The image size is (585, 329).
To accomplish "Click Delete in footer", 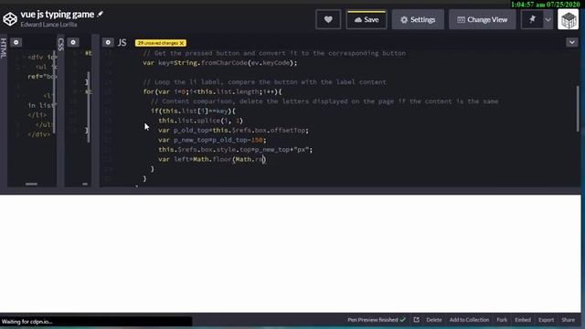I will point(434,320).
